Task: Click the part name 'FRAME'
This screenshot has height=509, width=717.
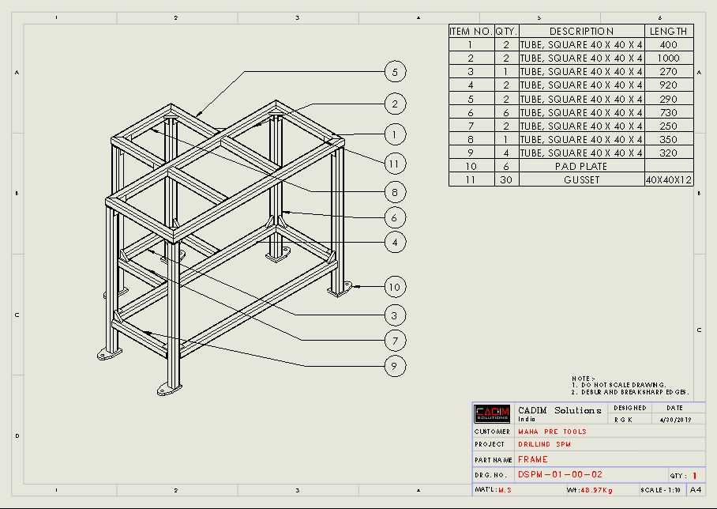Action: click(533, 459)
